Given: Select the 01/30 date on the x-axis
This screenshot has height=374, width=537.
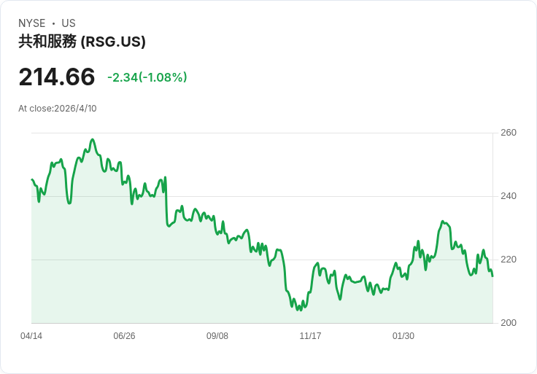Looking at the screenshot, I should [403, 336].
